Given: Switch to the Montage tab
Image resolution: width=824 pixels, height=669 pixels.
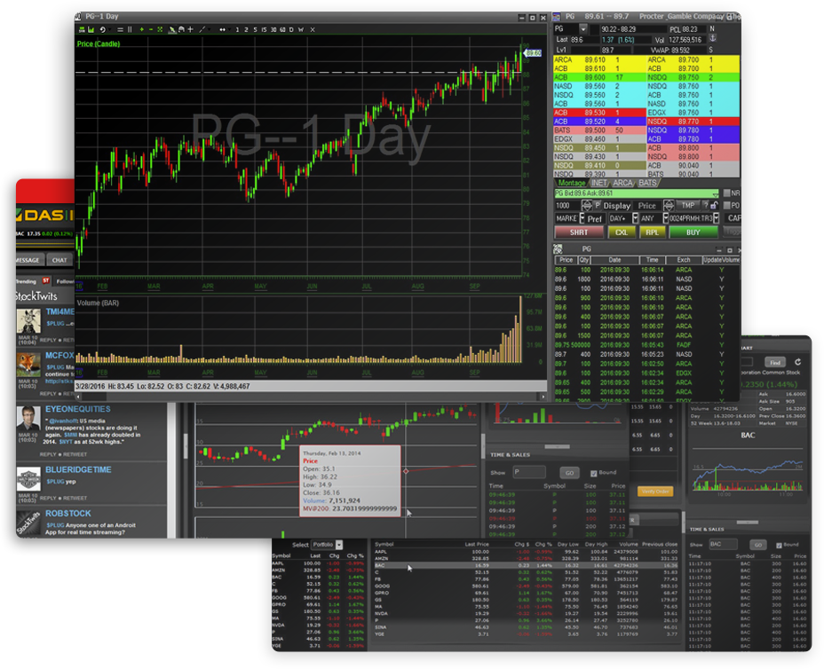Looking at the screenshot, I should pos(571,183).
